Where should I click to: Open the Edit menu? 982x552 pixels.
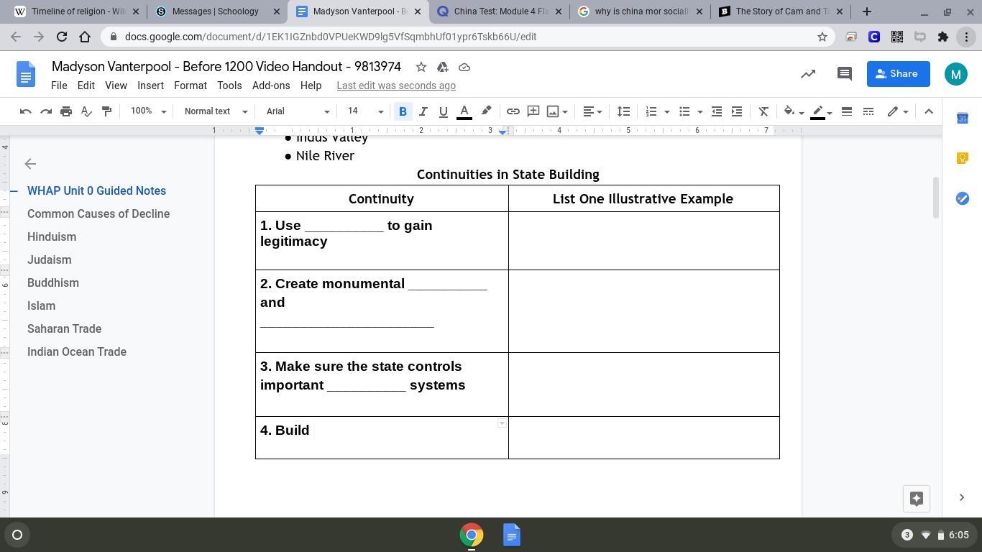coord(86,86)
